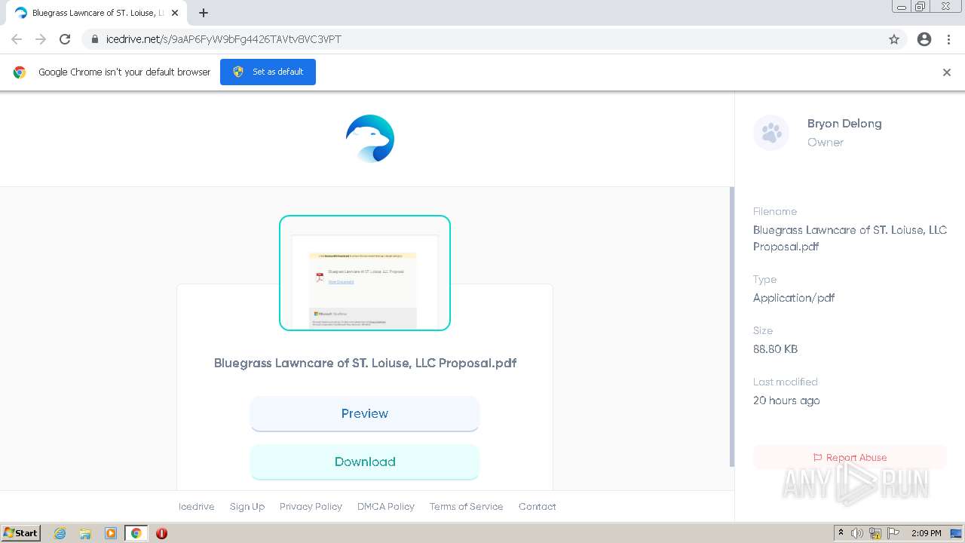Click the Icedrive bird logo

pos(369,139)
